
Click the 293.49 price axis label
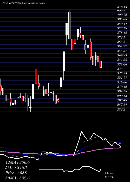pos(122,100)
